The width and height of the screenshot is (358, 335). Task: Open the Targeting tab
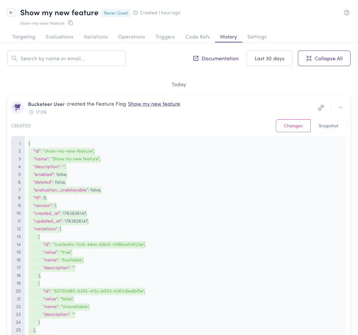coord(24,37)
